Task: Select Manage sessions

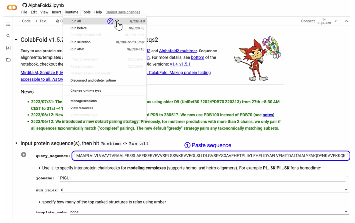Action: point(105,101)
